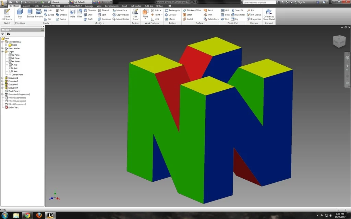Apply a Rectangular pattern

pyautogui.click(x=172, y=10)
